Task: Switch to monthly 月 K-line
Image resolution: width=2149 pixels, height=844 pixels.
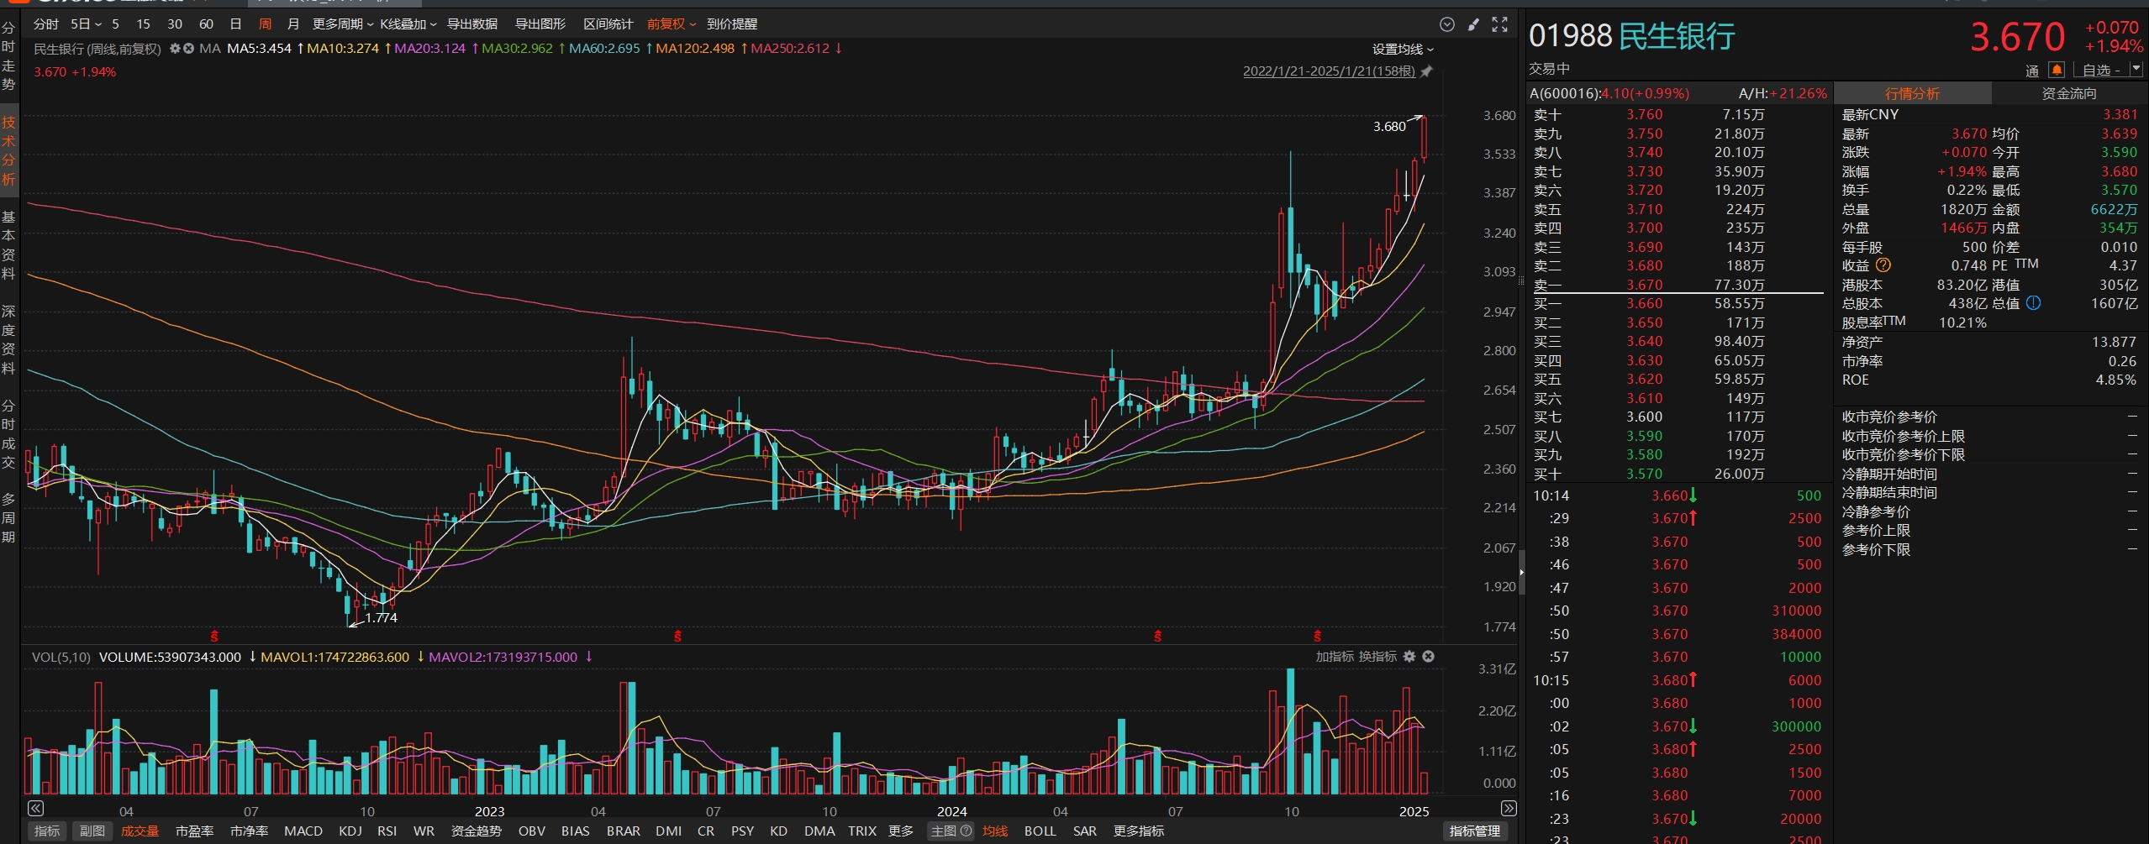Action: coord(293,24)
